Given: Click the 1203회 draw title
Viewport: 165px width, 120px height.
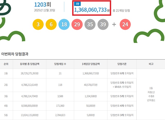Looking at the screenshot, I should (x=43, y=5).
